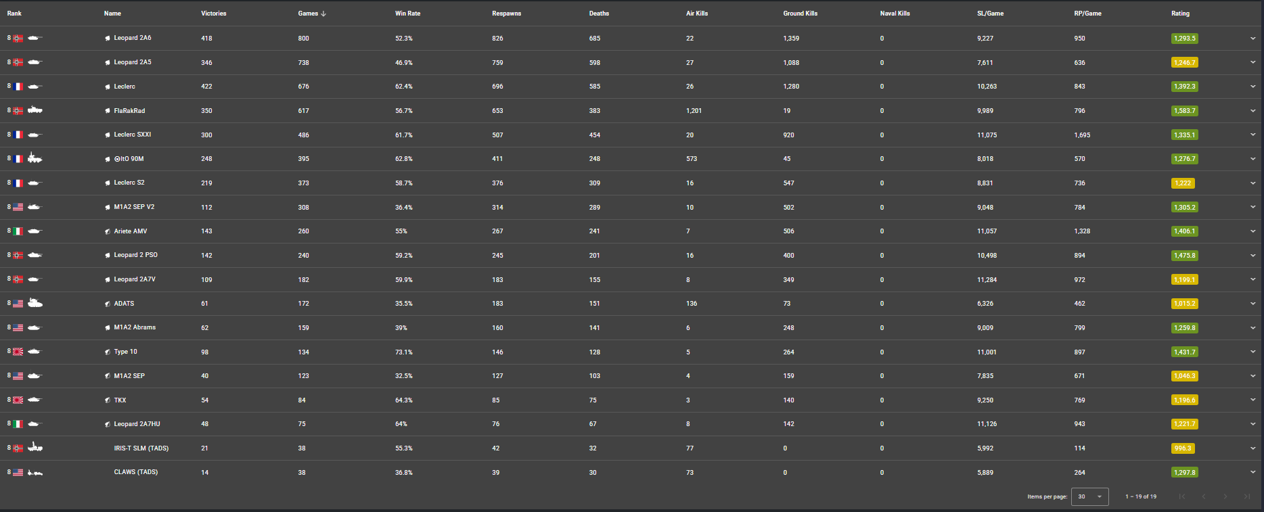Click the French flag icon in Leclerc row
Screen dimensions: 1264x512
(x=18, y=87)
